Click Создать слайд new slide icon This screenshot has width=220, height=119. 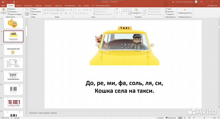27,10
